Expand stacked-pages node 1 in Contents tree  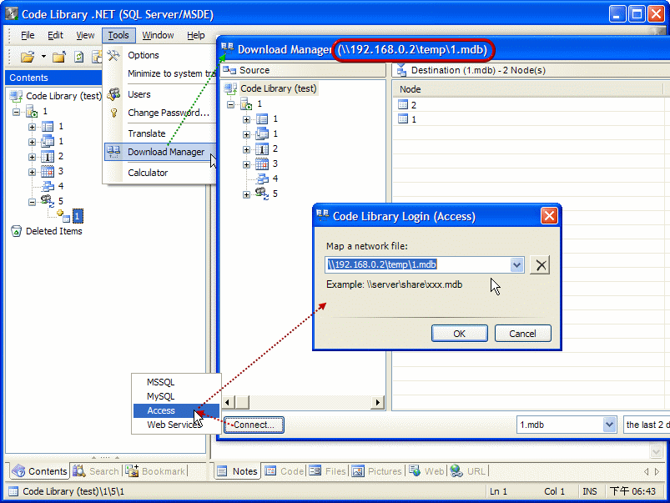(32, 142)
